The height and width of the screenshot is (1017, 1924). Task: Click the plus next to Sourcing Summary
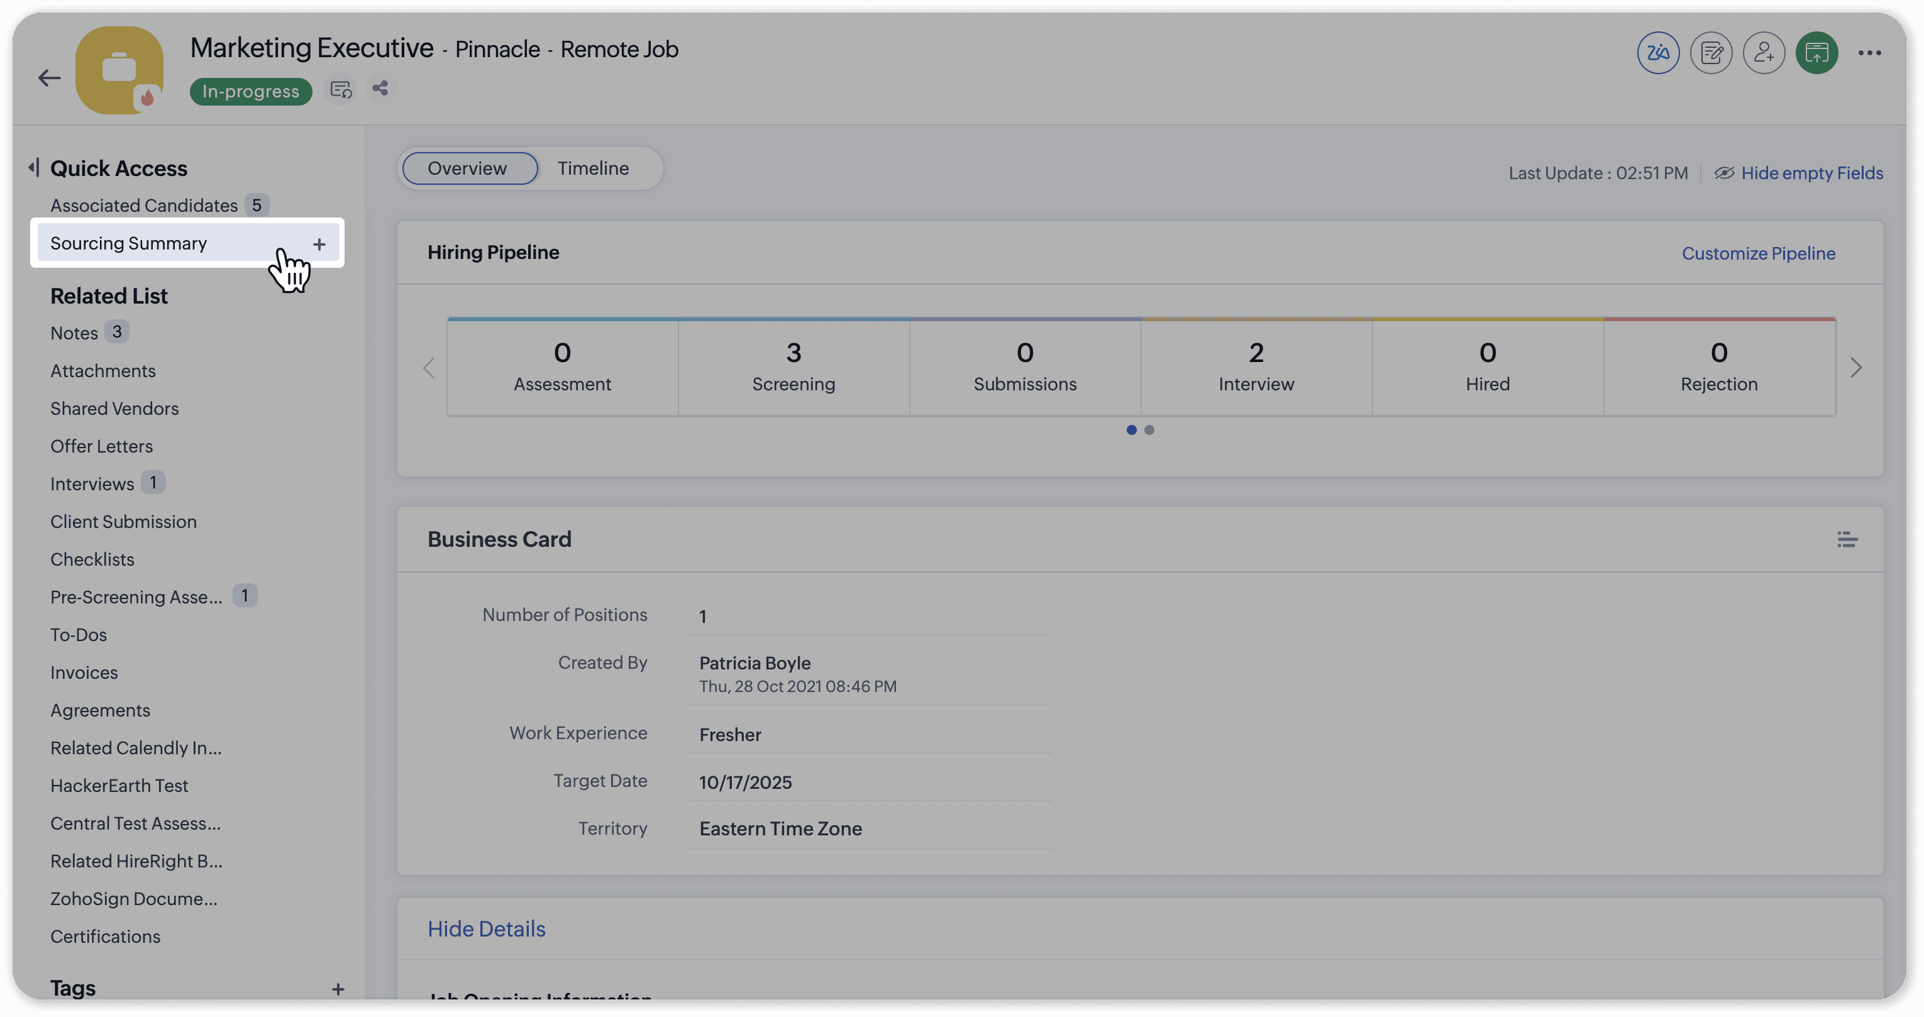pyautogui.click(x=319, y=244)
